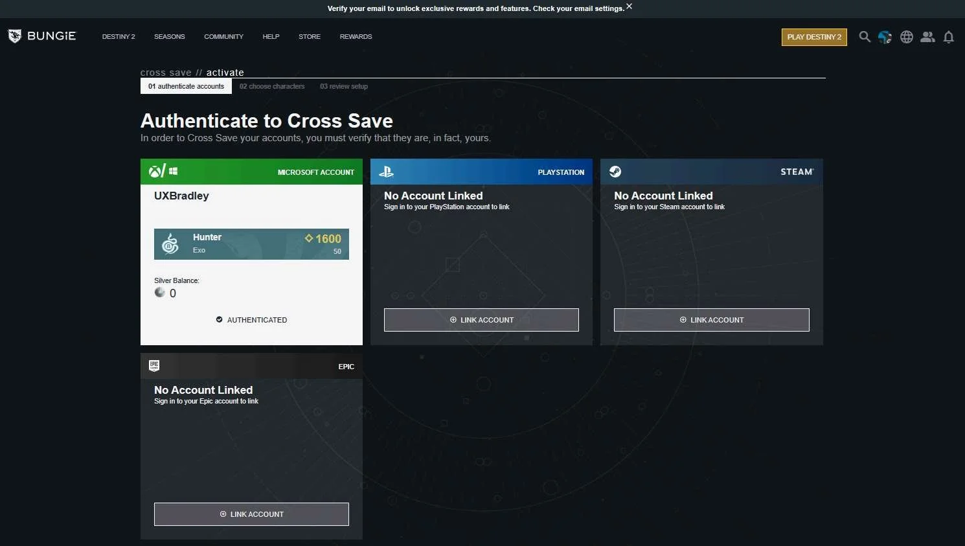Select the 02 choose characters tab
This screenshot has width=965, height=546.
272,86
